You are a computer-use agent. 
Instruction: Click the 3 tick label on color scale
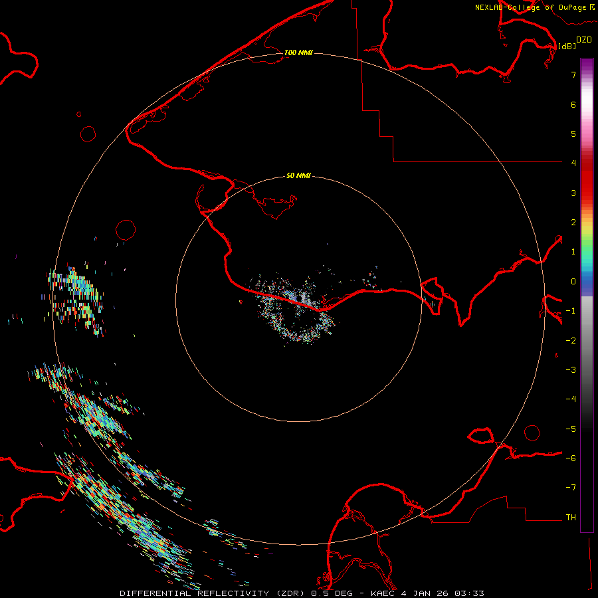tap(573, 193)
